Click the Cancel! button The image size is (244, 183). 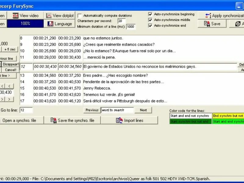11,70
